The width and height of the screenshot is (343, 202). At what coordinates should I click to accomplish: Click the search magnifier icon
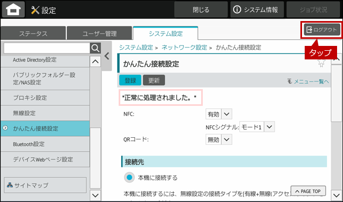(x=95, y=48)
